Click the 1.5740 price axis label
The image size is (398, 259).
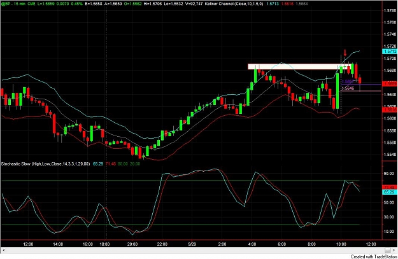coord(390,34)
